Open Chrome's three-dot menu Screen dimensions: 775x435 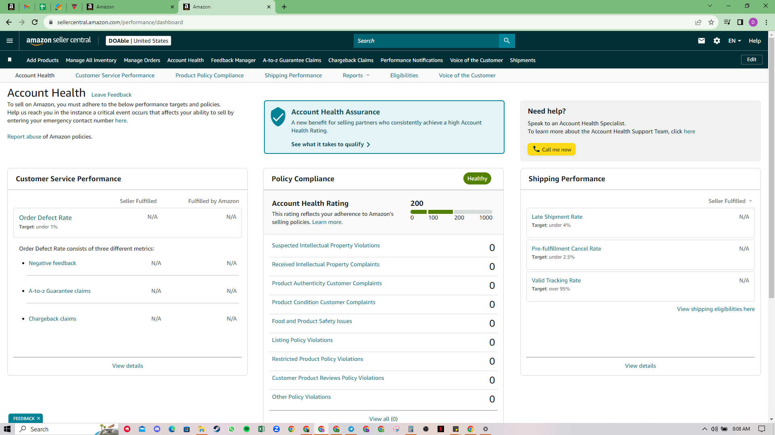[x=766, y=22]
